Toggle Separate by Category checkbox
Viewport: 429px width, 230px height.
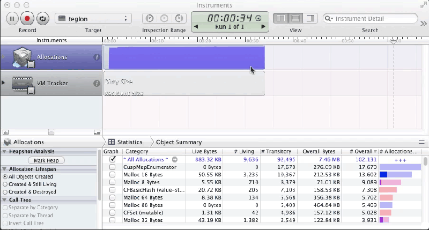point(5,208)
